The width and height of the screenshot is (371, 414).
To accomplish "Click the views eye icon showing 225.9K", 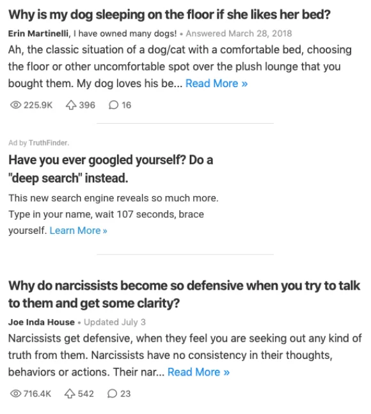I will 15,105.
